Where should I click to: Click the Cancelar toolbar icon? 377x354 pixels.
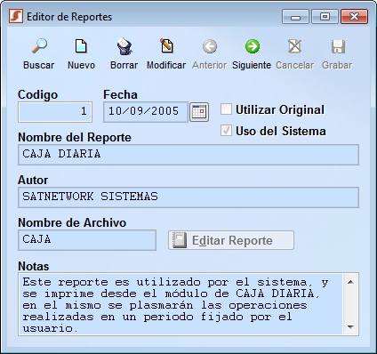294,46
